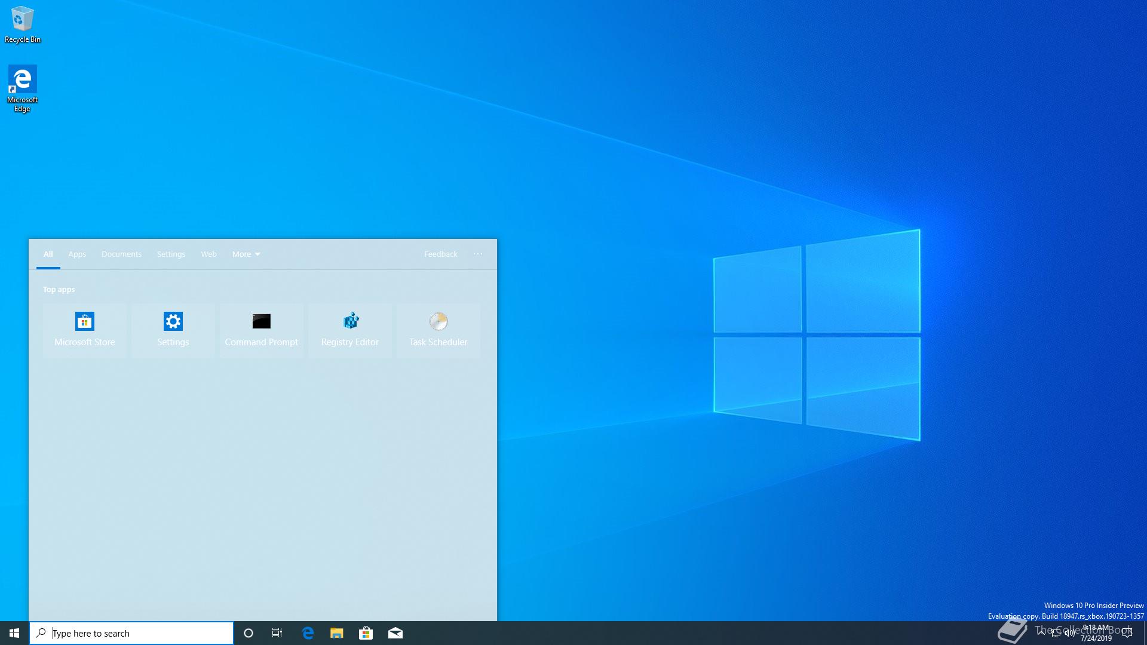1147x645 pixels.
Task: Click the 'Top apps' heading text
Action: [x=59, y=290]
